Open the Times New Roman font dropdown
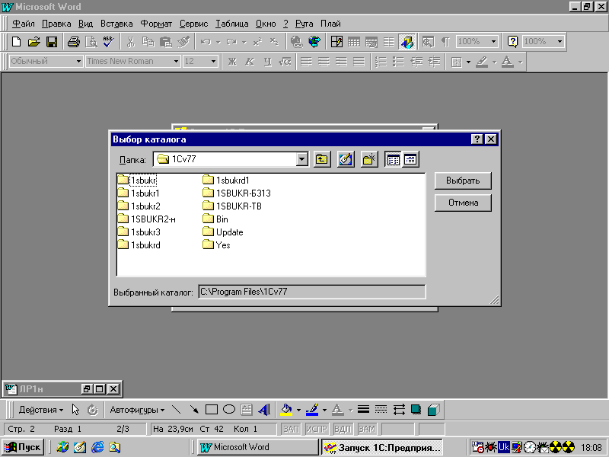 176,62
